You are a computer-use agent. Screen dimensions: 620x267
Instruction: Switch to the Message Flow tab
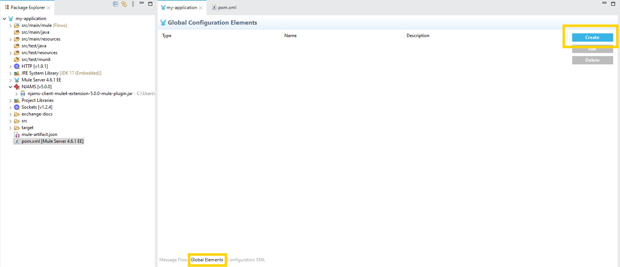point(173,260)
